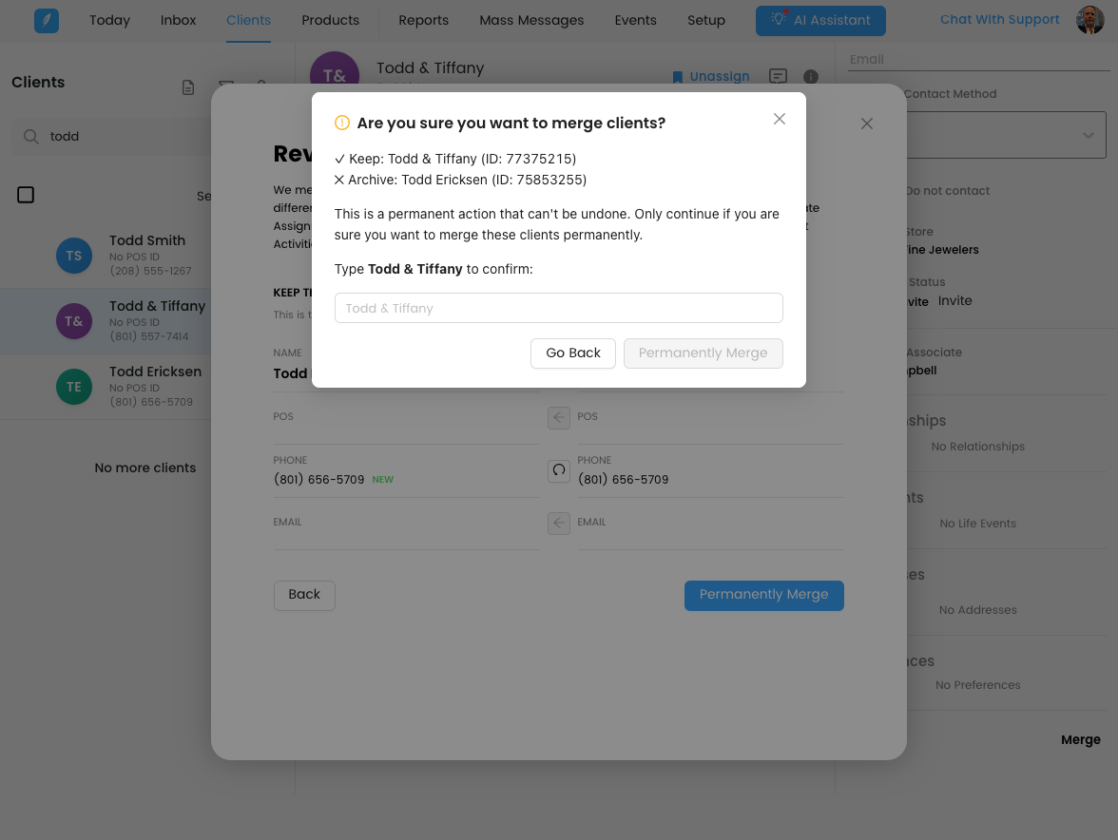Image resolution: width=1118 pixels, height=840 pixels.
Task: Close the Review merge modal
Action: [867, 124]
